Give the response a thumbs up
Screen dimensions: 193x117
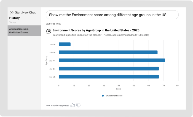73,105
